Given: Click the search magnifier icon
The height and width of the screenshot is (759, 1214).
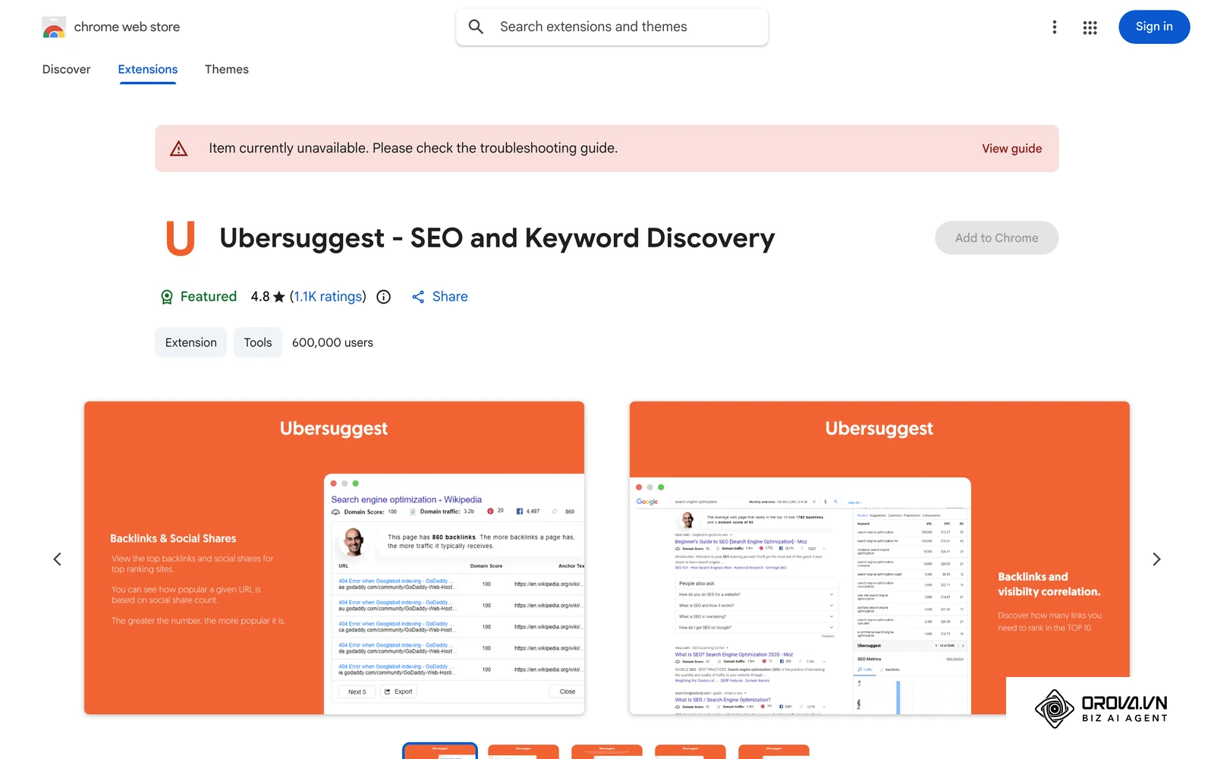Looking at the screenshot, I should click(x=476, y=27).
